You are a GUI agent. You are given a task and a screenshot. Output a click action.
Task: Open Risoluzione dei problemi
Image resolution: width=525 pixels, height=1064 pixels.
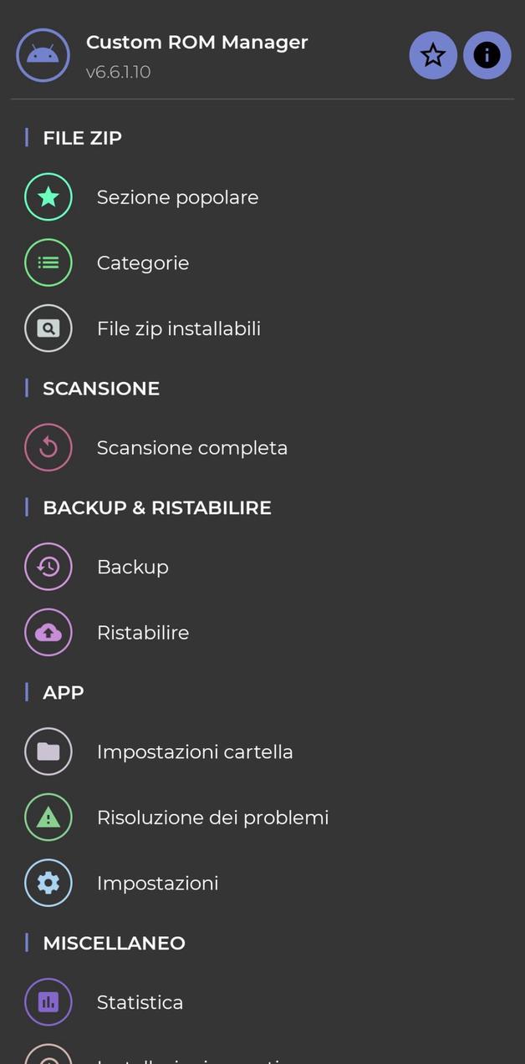(x=212, y=817)
